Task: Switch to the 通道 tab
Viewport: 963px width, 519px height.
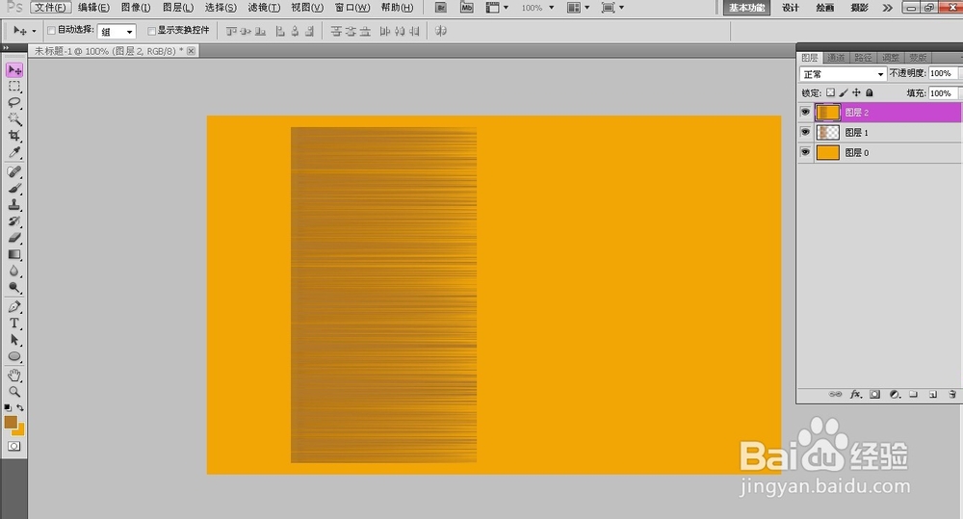Action: (835, 57)
